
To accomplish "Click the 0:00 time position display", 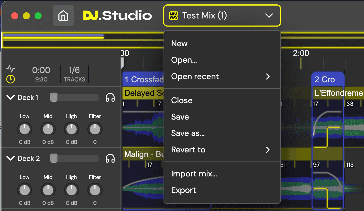I will click(41, 70).
